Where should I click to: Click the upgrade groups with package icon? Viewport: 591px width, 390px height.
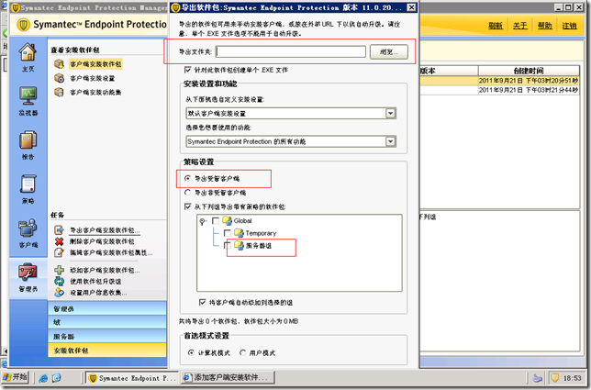point(59,281)
